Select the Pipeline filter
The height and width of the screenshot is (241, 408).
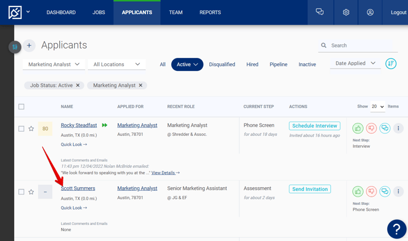(278, 64)
